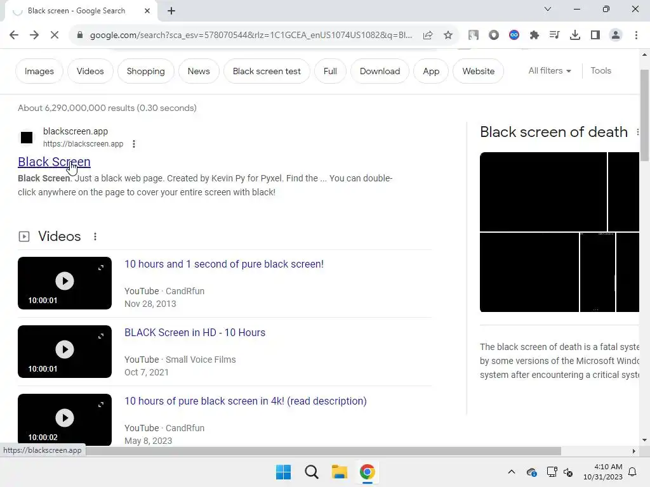Play the CandRfun Nov 28, 2013 video thumbnail

click(x=65, y=281)
